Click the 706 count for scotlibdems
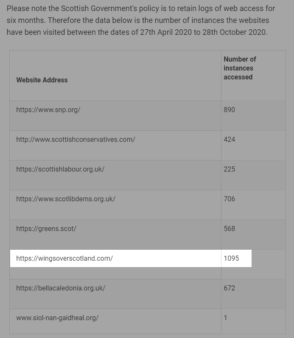Viewport: 294px width, 338px height. pyautogui.click(x=229, y=199)
